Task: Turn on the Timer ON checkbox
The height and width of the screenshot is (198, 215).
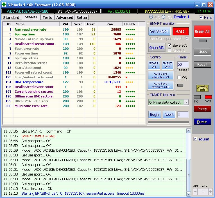Action: click(x=179, y=78)
